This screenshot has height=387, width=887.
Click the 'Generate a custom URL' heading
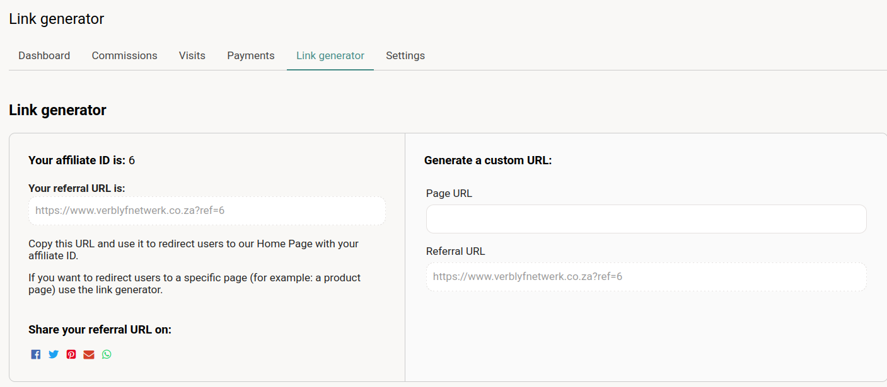[x=488, y=160]
